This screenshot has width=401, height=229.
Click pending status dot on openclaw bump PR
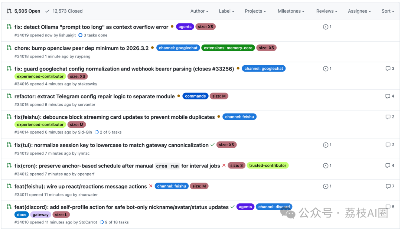(153, 48)
